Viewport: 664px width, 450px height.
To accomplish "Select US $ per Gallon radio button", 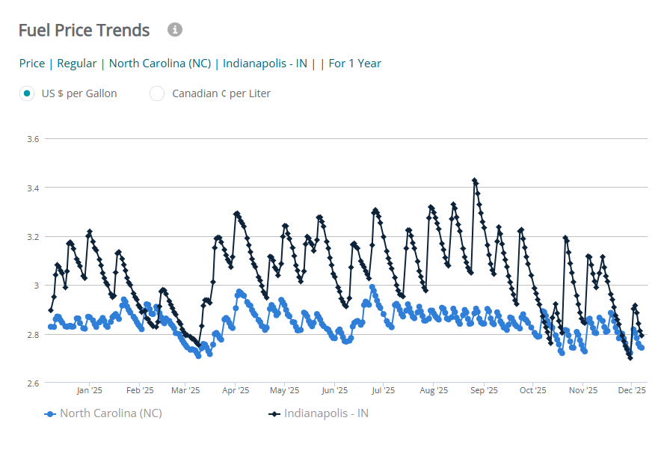I will 27,93.
